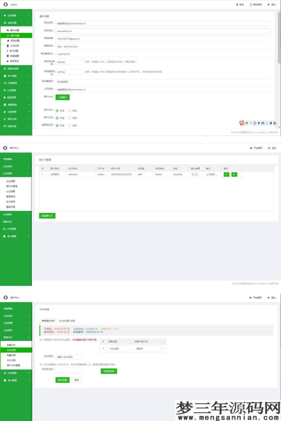Click the admin user avatar icon
The height and width of the screenshot is (421, 281).
coord(5,5)
